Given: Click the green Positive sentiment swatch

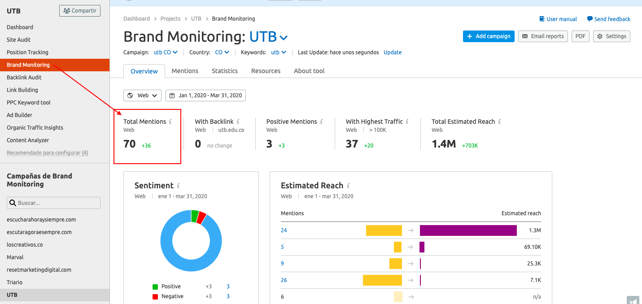Looking at the screenshot, I should (x=155, y=286).
